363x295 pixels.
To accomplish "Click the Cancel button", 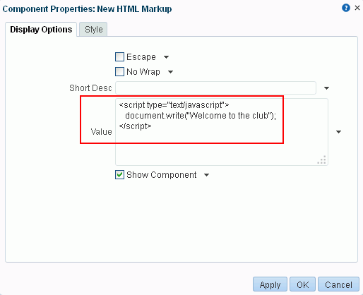I will (x=338, y=284).
